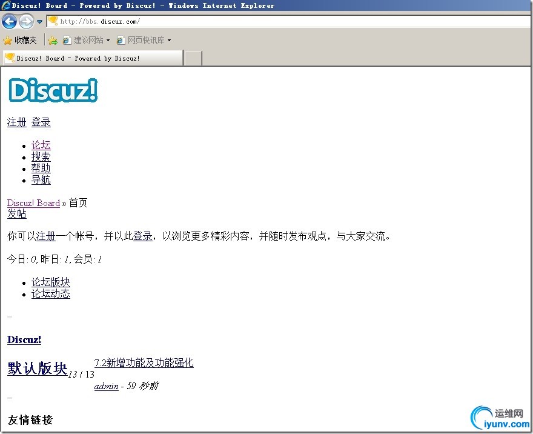Click 登录 inside the welcome sentence
This screenshot has height=434, width=533.
(143, 236)
